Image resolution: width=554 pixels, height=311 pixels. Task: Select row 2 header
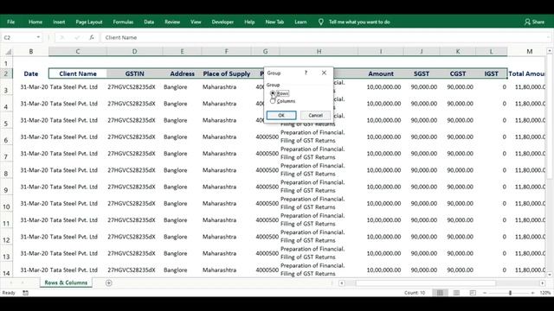tap(6, 73)
